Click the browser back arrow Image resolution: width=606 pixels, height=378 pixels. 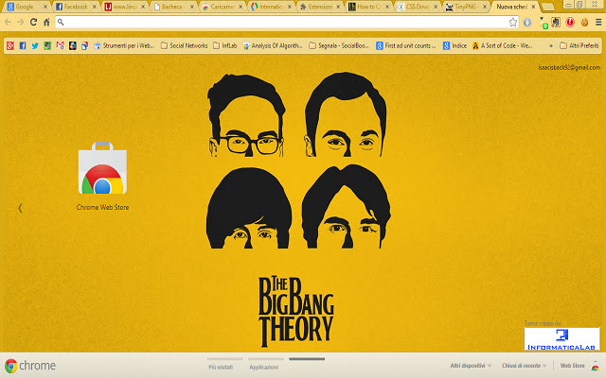coord(9,22)
